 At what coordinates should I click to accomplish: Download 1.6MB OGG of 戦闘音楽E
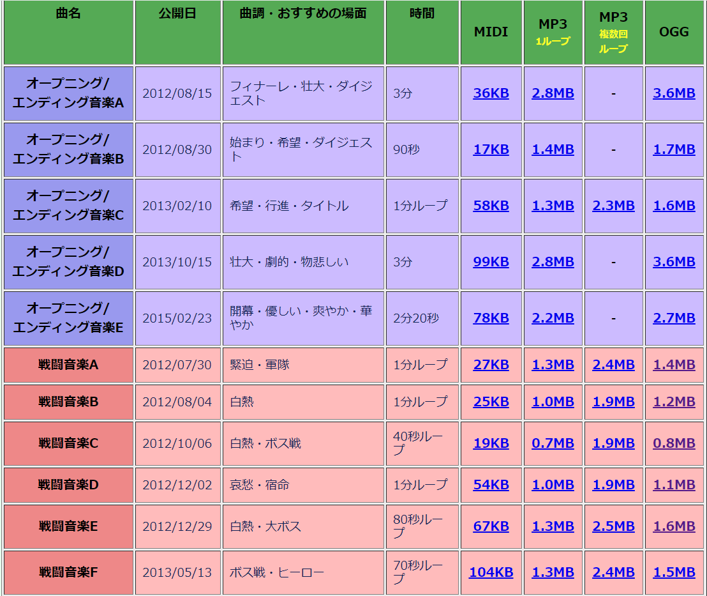click(674, 526)
